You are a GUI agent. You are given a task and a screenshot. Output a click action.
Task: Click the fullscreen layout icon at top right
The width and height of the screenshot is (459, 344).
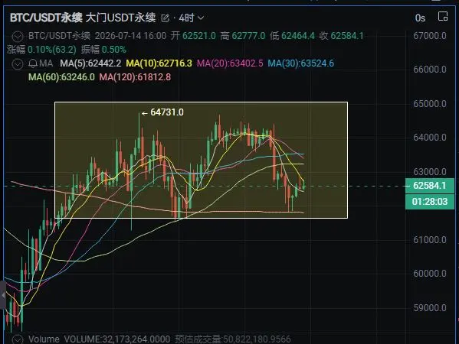click(443, 16)
